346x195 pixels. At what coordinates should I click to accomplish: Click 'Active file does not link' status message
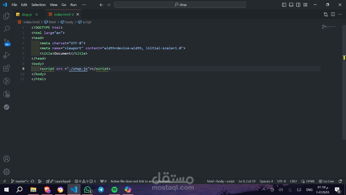(141, 181)
